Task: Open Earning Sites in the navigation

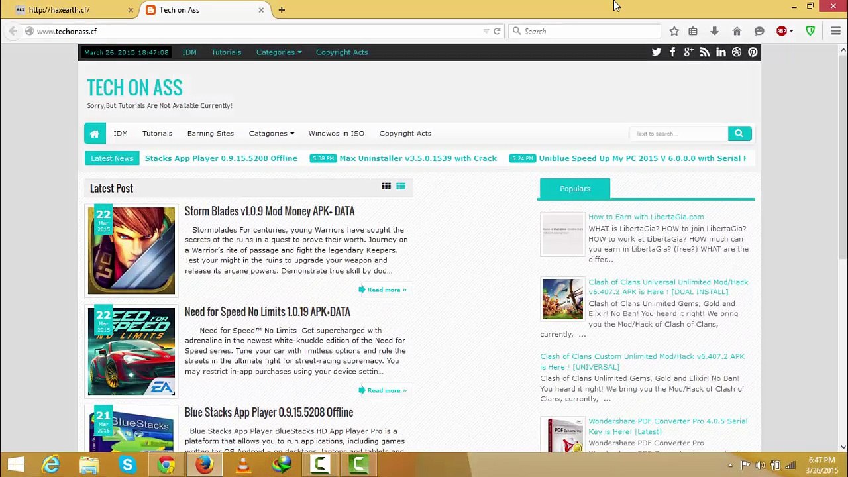Action: pos(211,134)
